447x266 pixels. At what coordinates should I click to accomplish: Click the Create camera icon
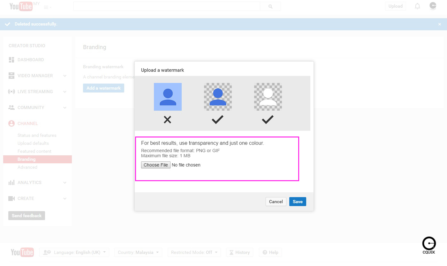[x=11, y=198]
